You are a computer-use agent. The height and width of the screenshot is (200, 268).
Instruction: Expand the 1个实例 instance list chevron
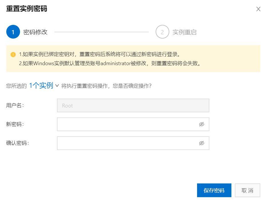[58, 85]
